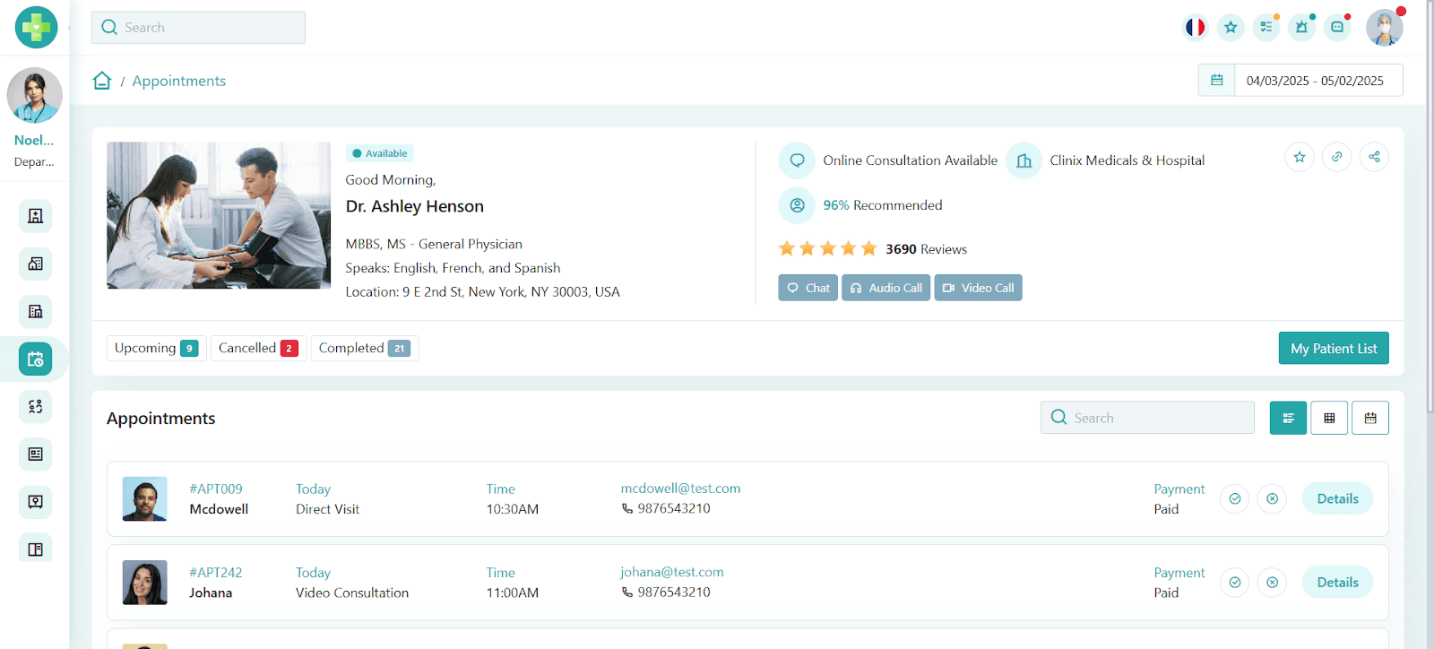This screenshot has height=649, width=1434.
Task: Click the Clinix Medicals hospital building icon
Action: (x=1024, y=160)
